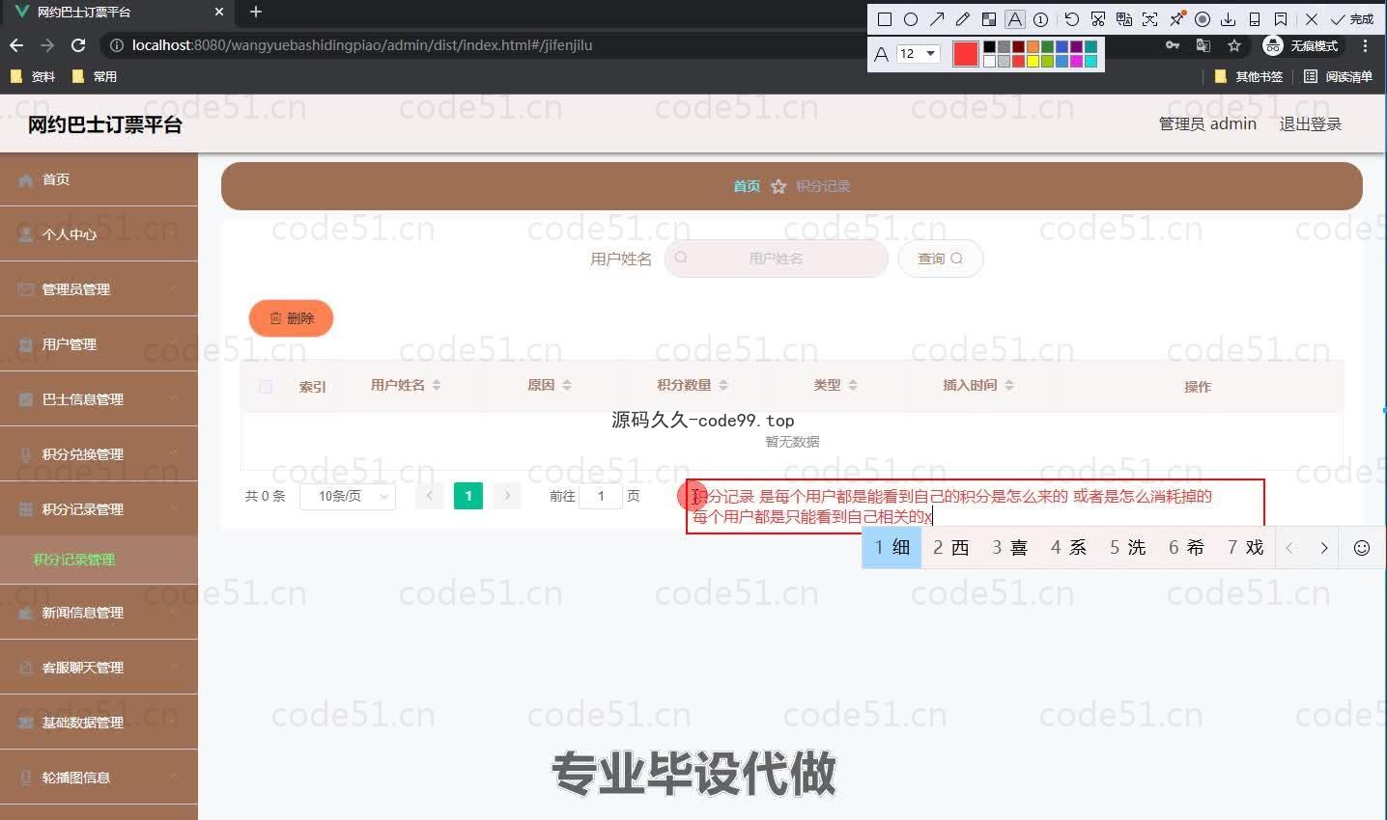Expand 客服聊天管理 sidebar menu
The width and height of the screenshot is (1387, 820).
click(99, 668)
